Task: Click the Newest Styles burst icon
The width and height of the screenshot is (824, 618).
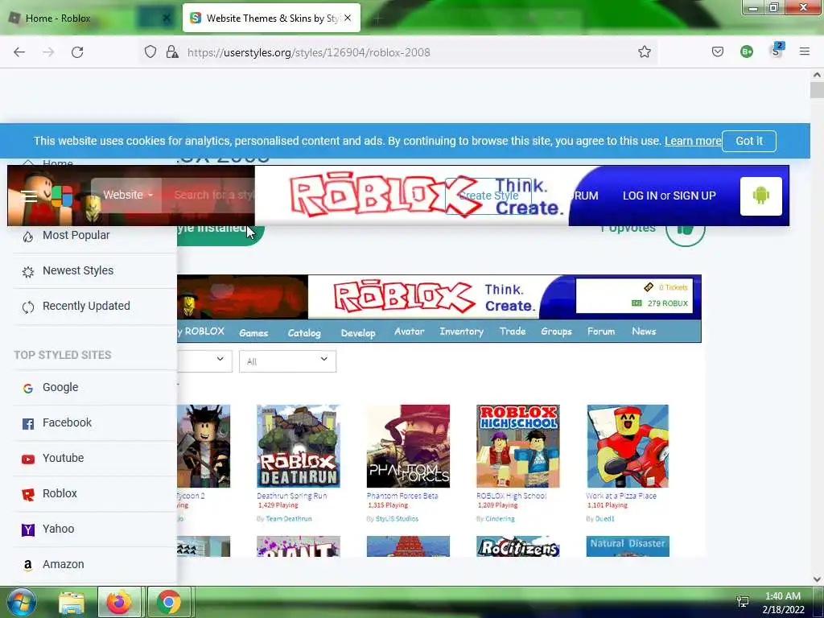Action: pyautogui.click(x=28, y=272)
